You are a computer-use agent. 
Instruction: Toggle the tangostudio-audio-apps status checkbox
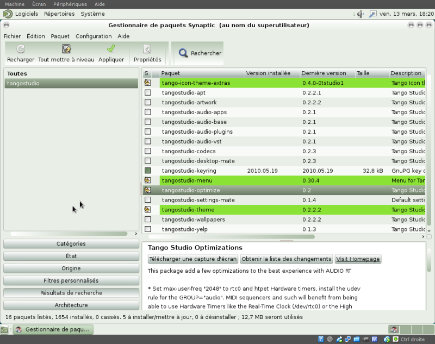(x=148, y=112)
